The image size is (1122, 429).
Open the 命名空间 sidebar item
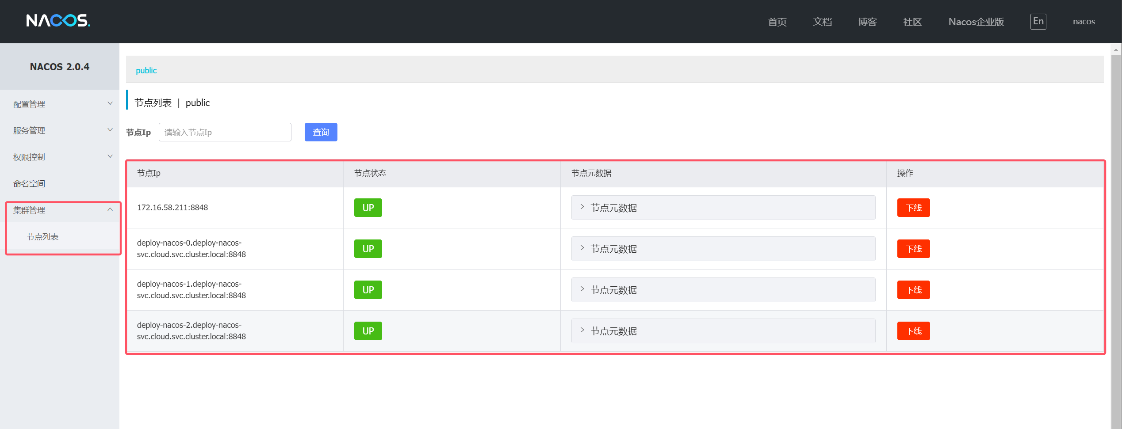[29, 183]
